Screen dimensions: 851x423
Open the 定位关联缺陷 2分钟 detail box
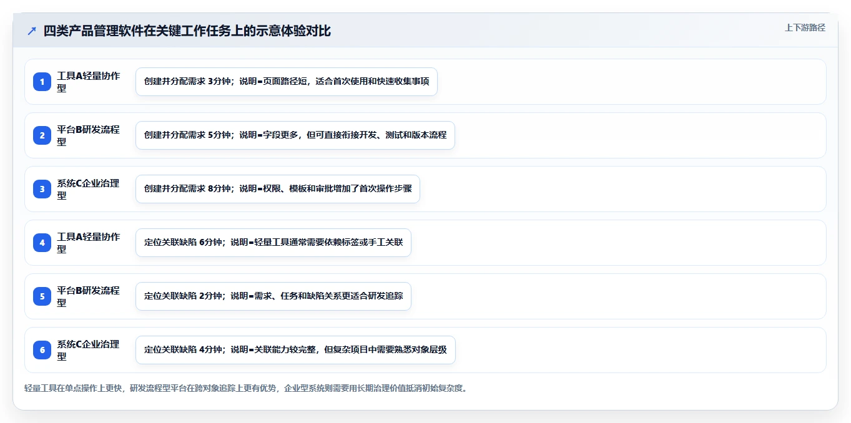point(273,296)
